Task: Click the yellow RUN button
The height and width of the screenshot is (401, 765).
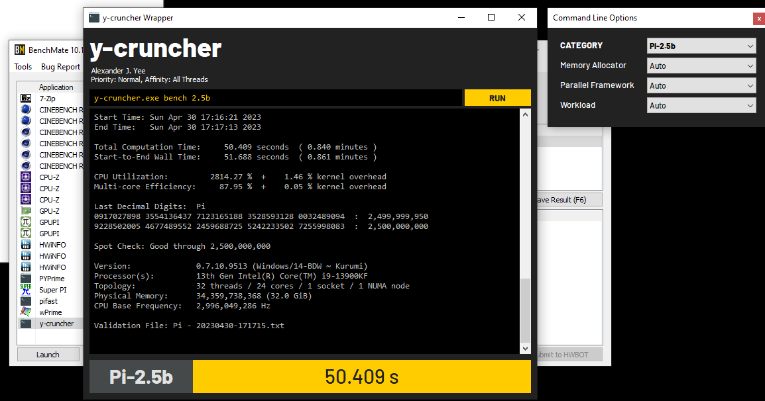Action: tap(497, 98)
